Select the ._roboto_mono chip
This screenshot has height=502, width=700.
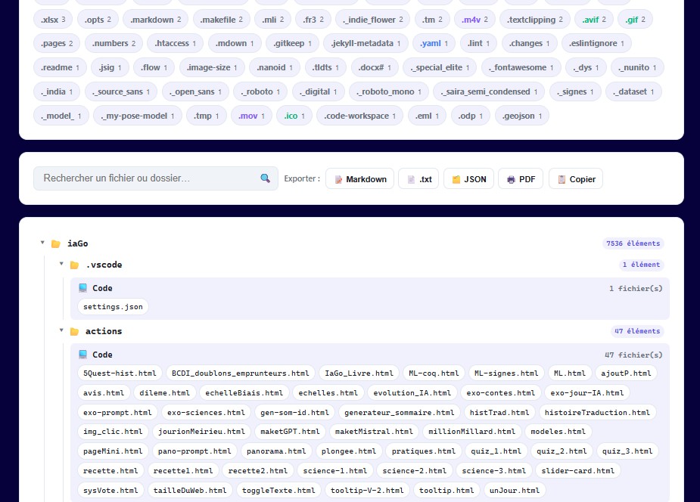pos(389,91)
